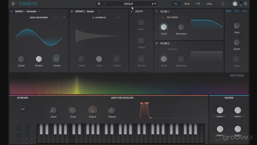Viewport: 257px width, 145px height.
Task: Adjust Engine 2 Coarse knob
Action: 81,59
